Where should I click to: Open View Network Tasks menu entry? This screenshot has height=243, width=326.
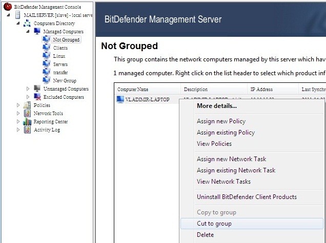click(252, 182)
